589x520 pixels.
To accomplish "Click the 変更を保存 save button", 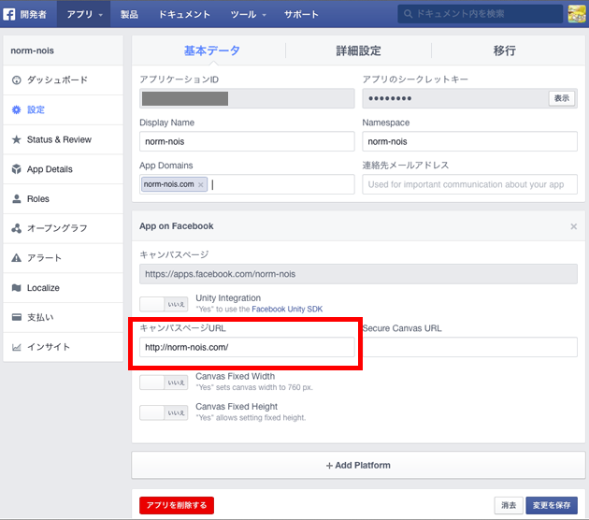I will click(x=551, y=505).
